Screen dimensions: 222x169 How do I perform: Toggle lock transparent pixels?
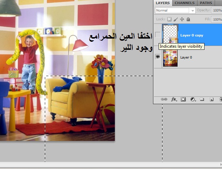click(x=169, y=20)
